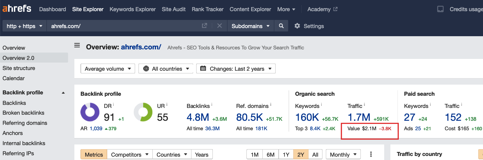Open Anchors in the sidebar
The width and height of the screenshot is (483, 160).
tap(13, 133)
